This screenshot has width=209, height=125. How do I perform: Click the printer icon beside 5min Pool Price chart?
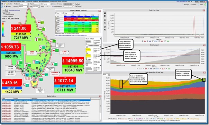click(x=105, y=27)
